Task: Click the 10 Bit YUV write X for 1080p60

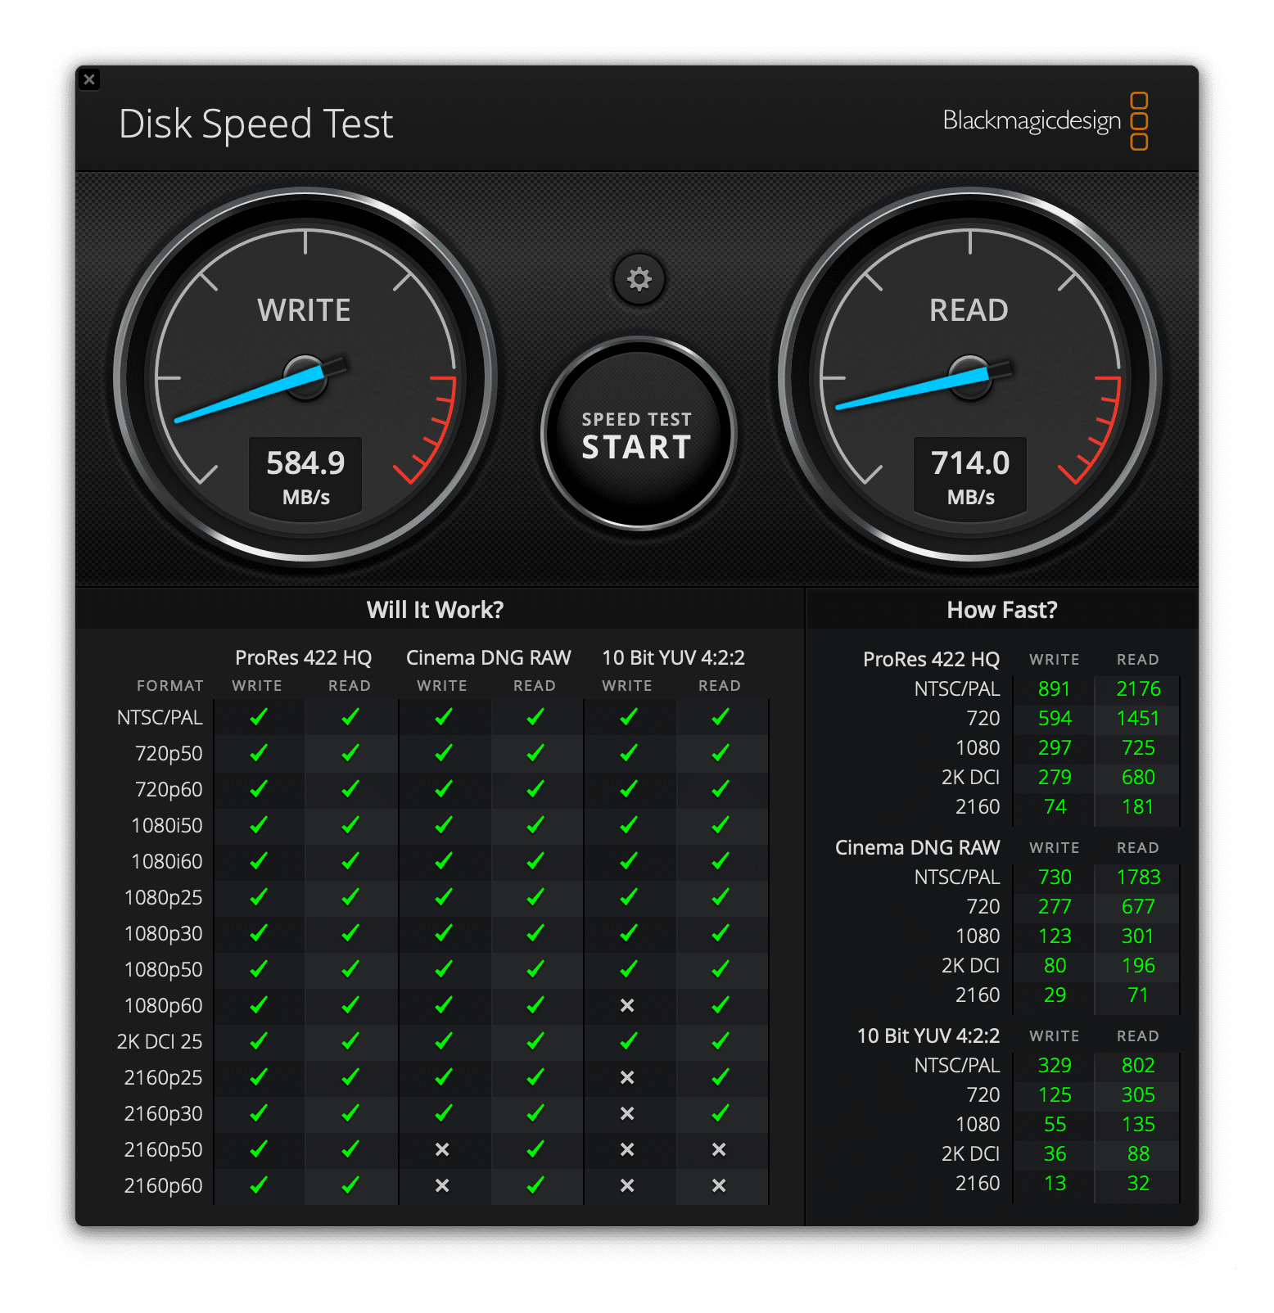Action: pos(627,1005)
